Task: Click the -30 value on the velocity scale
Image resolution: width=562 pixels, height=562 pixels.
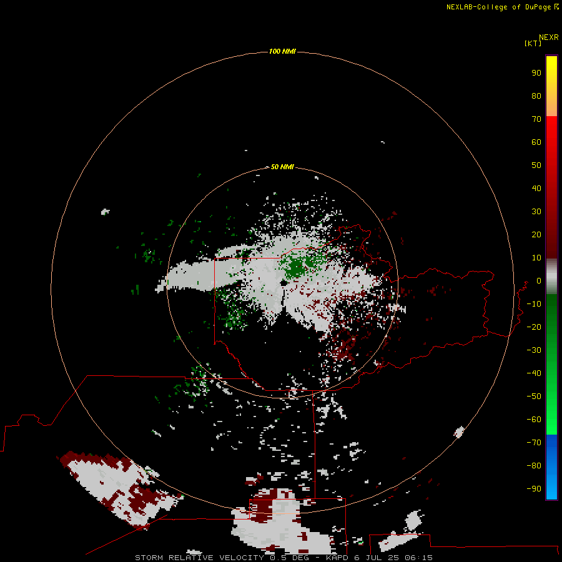Action: pyautogui.click(x=534, y=350)
